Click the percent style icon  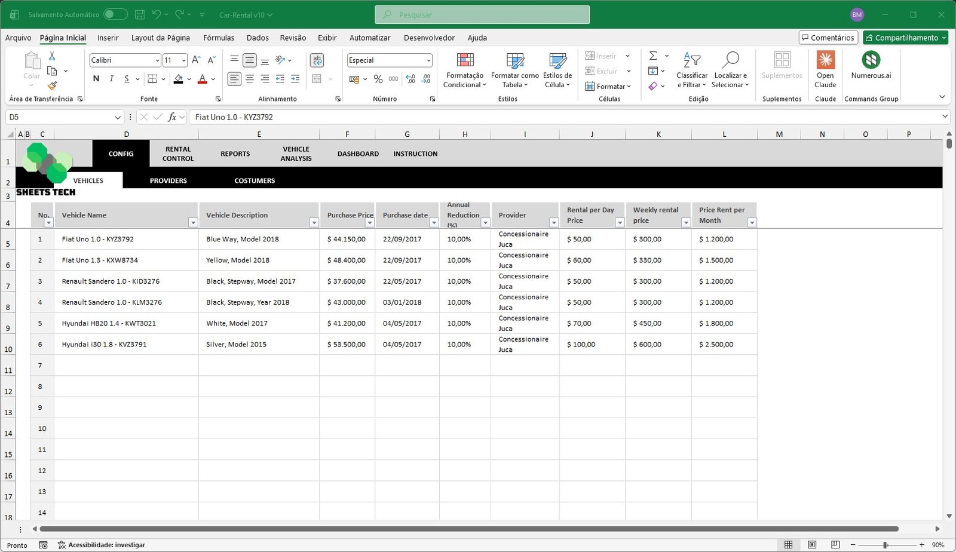378,78
